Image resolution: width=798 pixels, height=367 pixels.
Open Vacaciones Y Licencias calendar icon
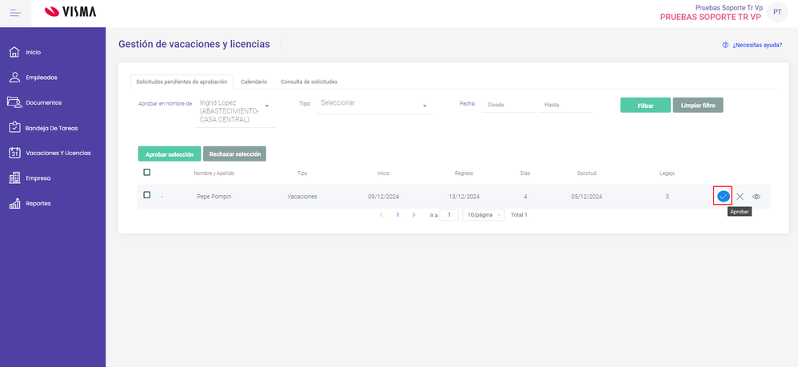tap(14, 153)
